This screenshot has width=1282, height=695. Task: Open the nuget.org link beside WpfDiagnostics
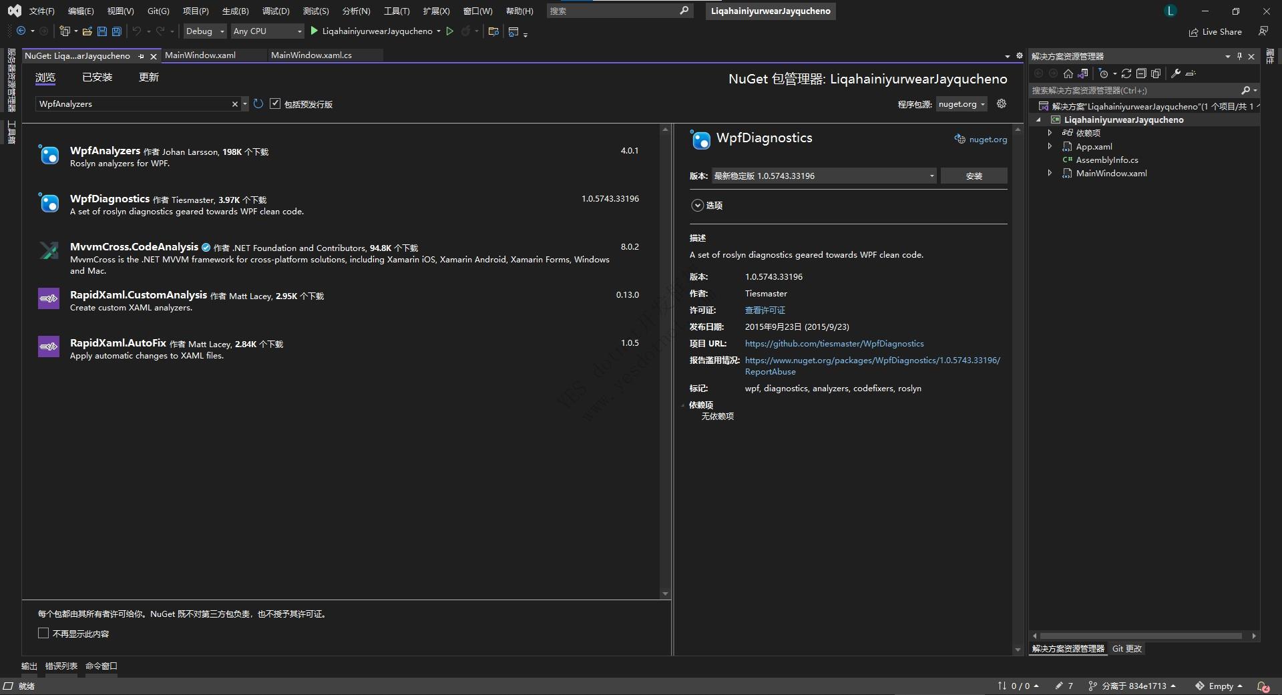[988, 140]
